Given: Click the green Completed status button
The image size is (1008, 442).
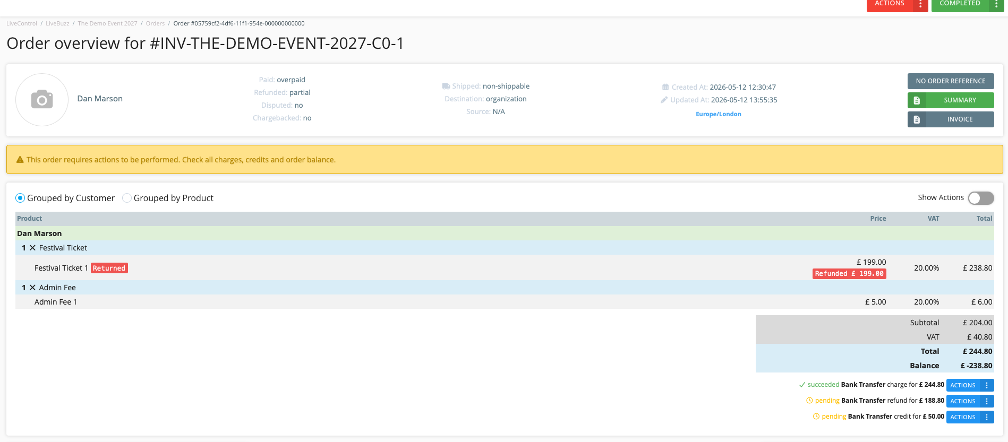Looking at the screenshot, I should click(x=960, y=4).
